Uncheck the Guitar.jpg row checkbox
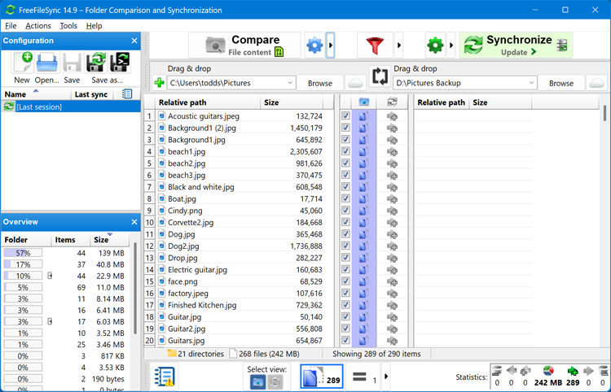Viewport: 611px width, 392px height. click(345, 317)
